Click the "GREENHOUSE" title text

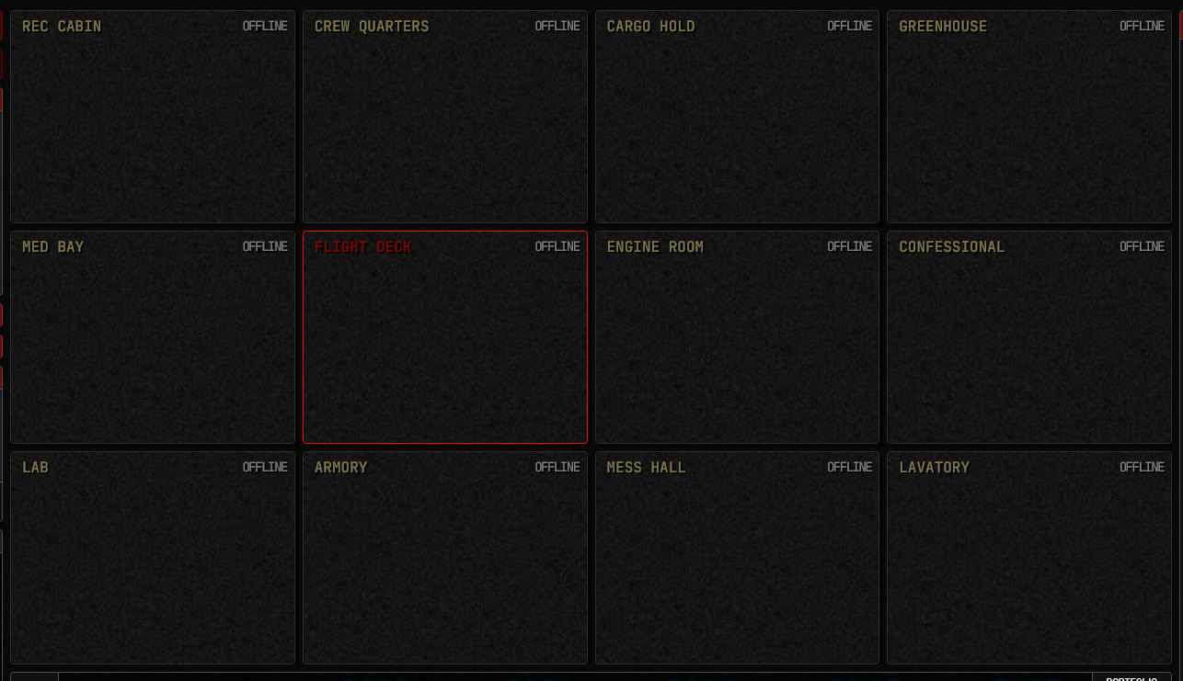[943, 27]
